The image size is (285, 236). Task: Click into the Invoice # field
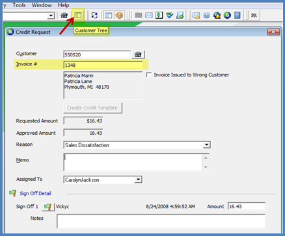pos(103,65)
